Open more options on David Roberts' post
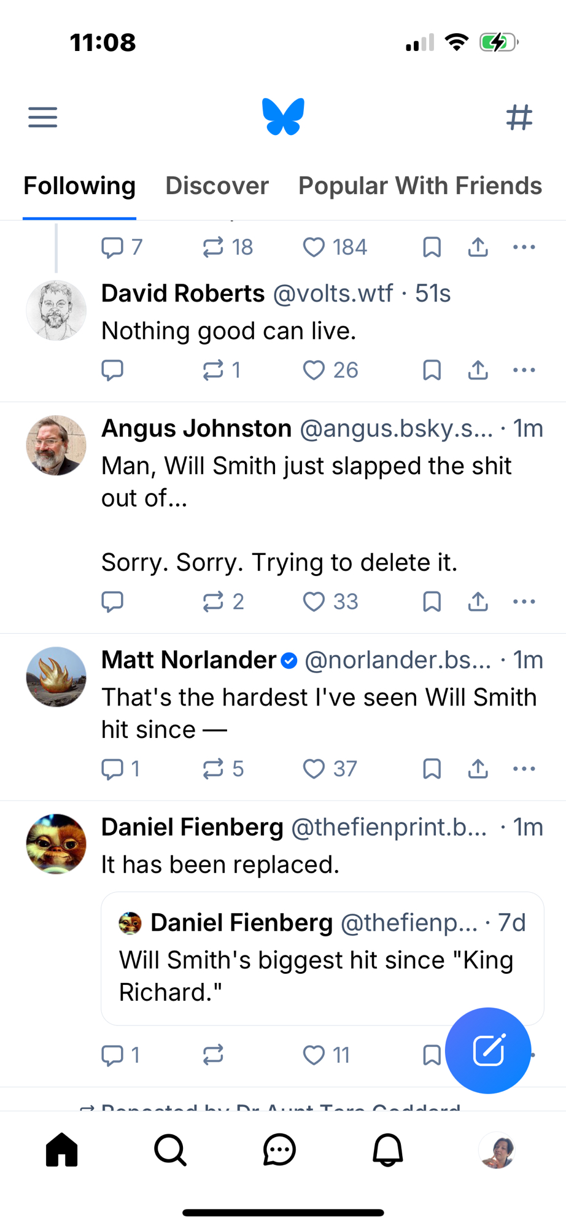The image size is (566, 1228). (x=524, y=370)
